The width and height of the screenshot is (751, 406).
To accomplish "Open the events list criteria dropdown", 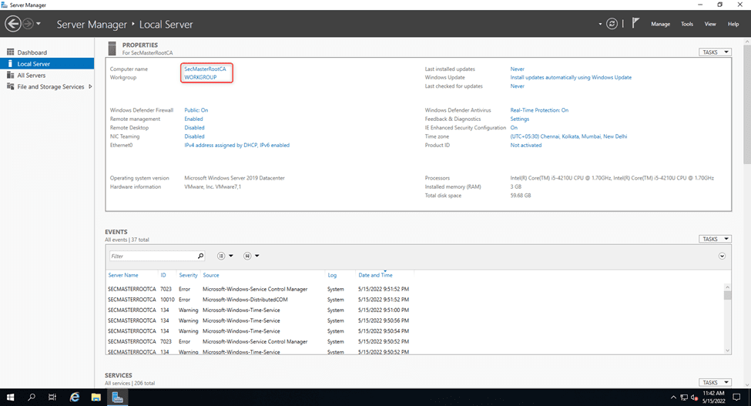I will coord(225,256).
